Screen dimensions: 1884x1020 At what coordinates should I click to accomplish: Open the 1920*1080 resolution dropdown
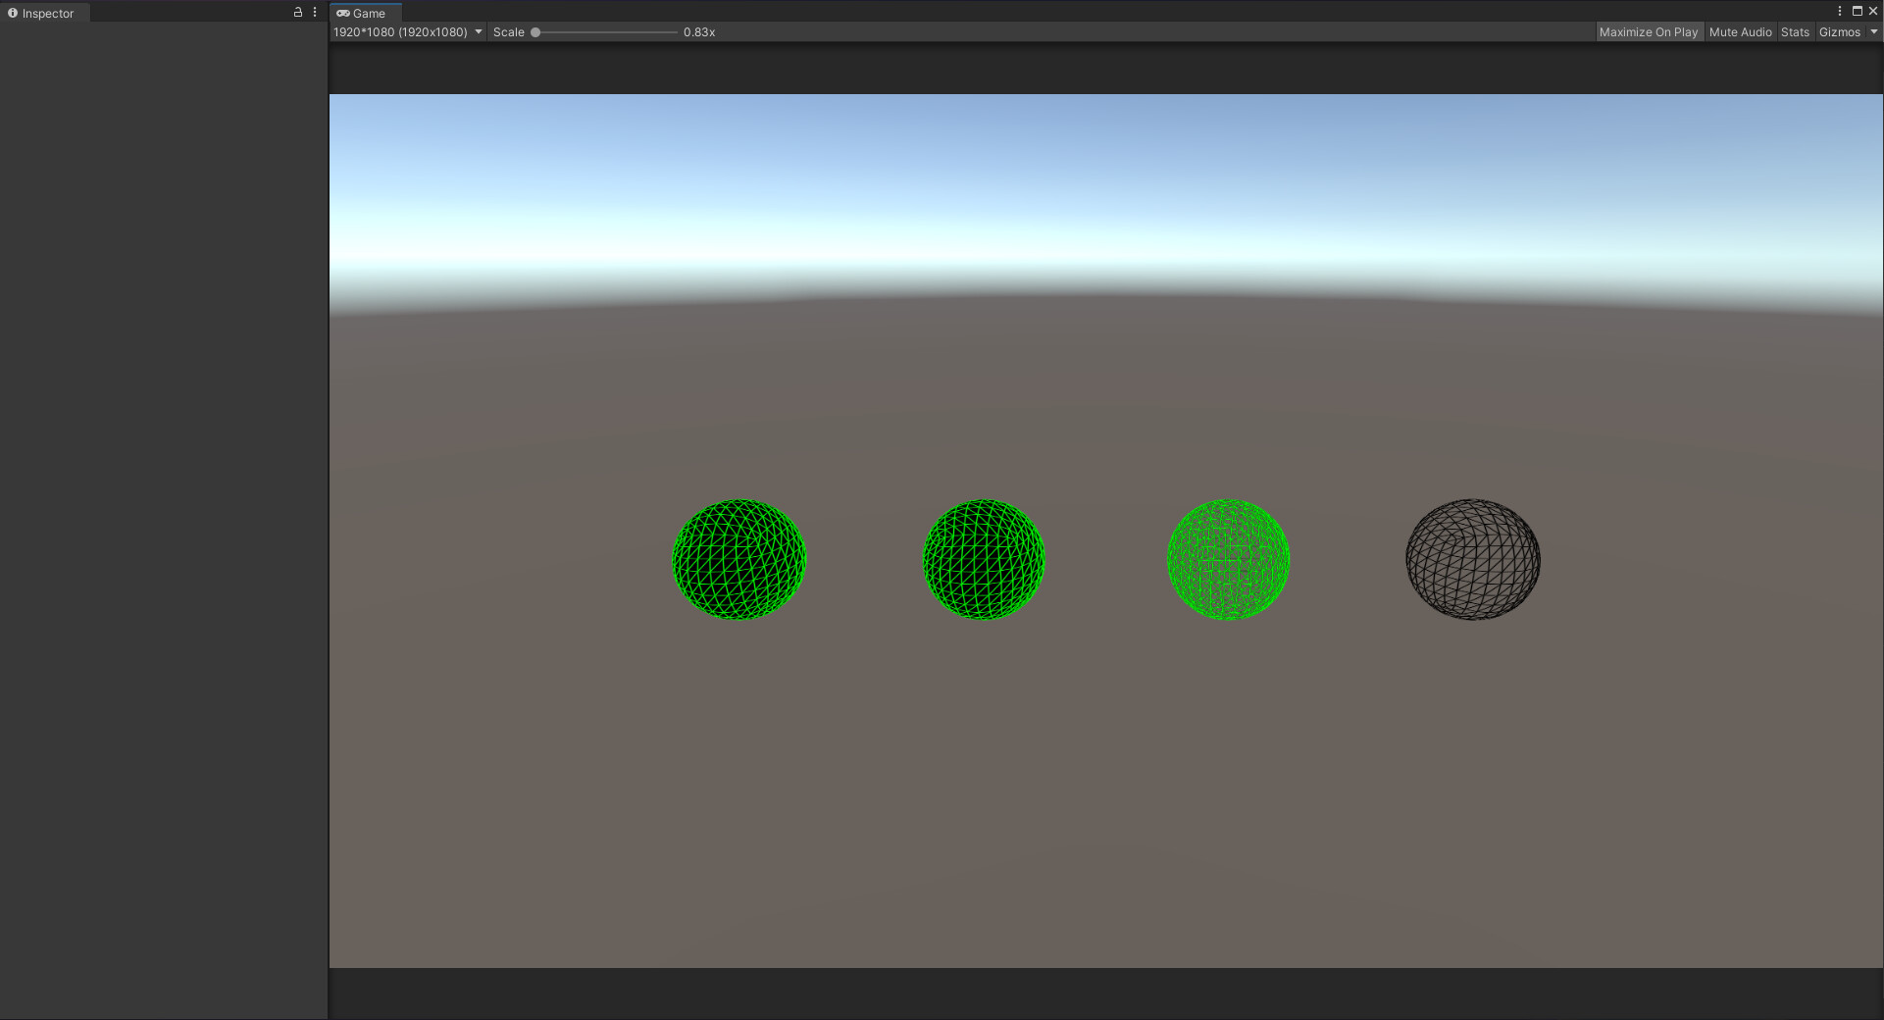tap(408, 32)
